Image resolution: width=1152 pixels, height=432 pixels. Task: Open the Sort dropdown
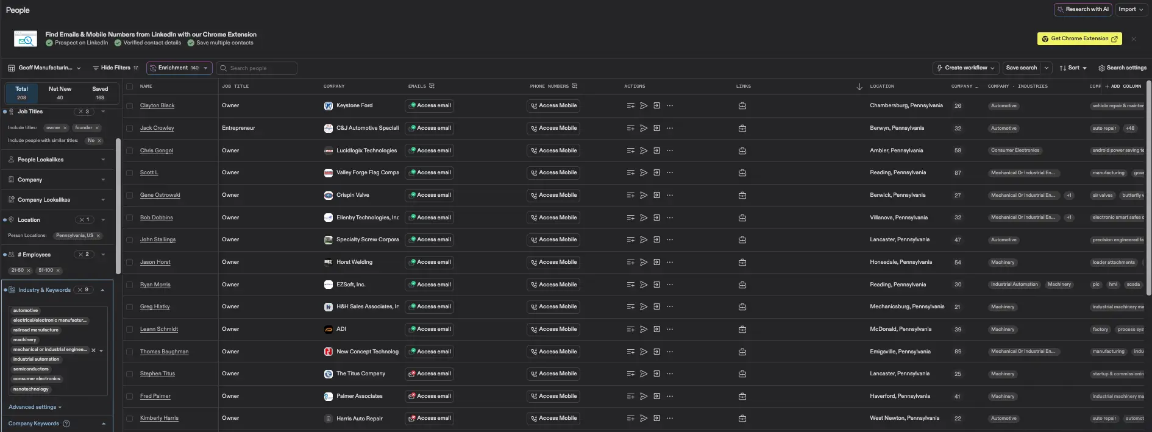pos(1073,68)
